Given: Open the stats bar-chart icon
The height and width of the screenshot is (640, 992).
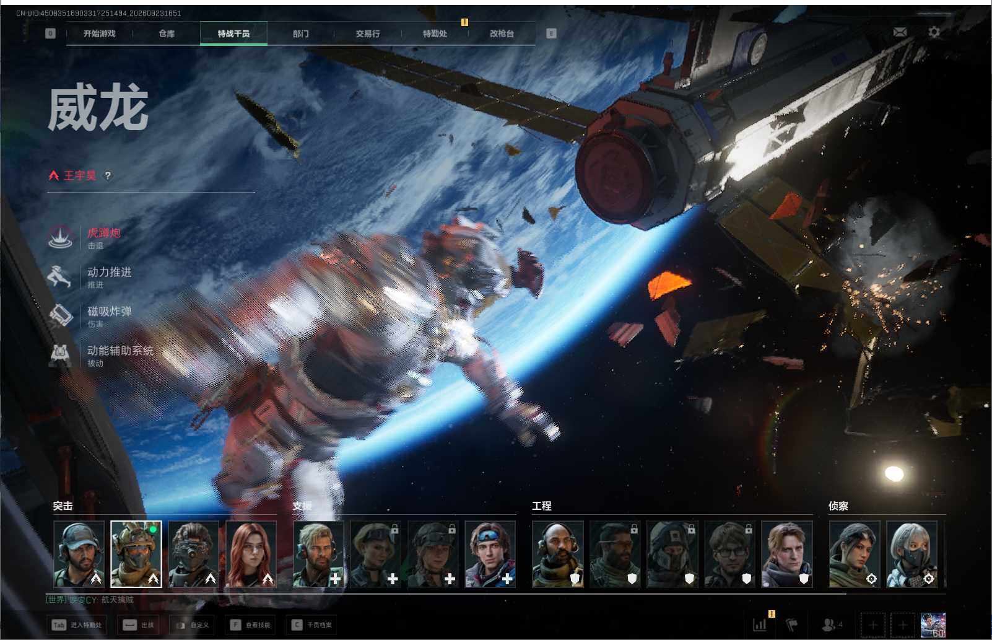Looking at the screenshot, I should (x=760, y=625).
